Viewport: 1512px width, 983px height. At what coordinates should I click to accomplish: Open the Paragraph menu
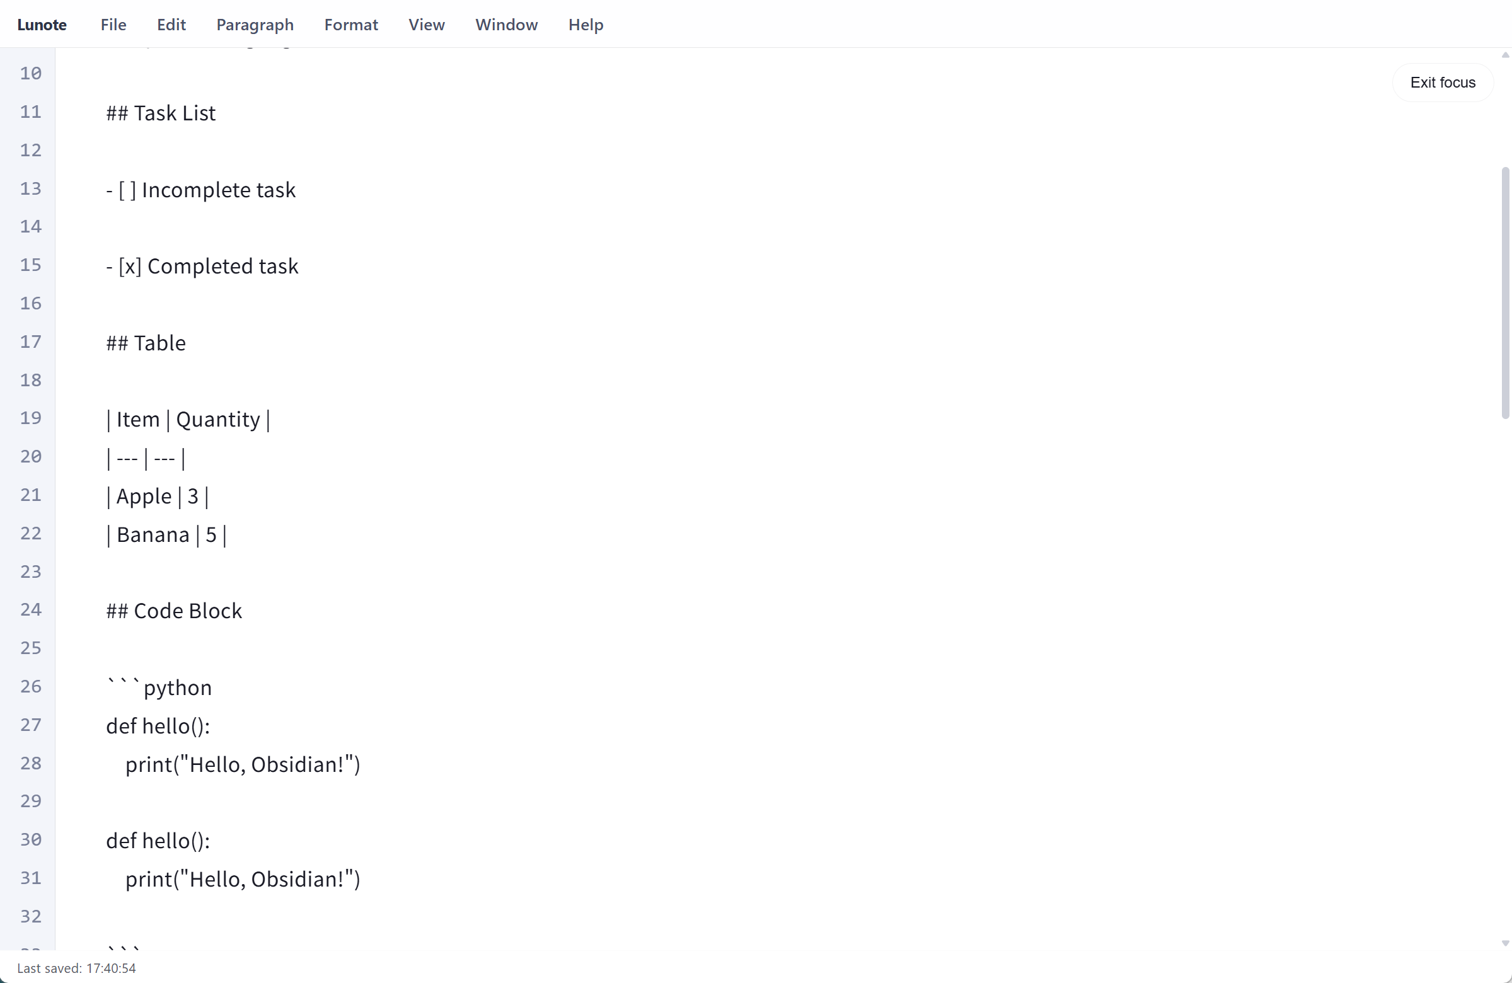[255, 24]
